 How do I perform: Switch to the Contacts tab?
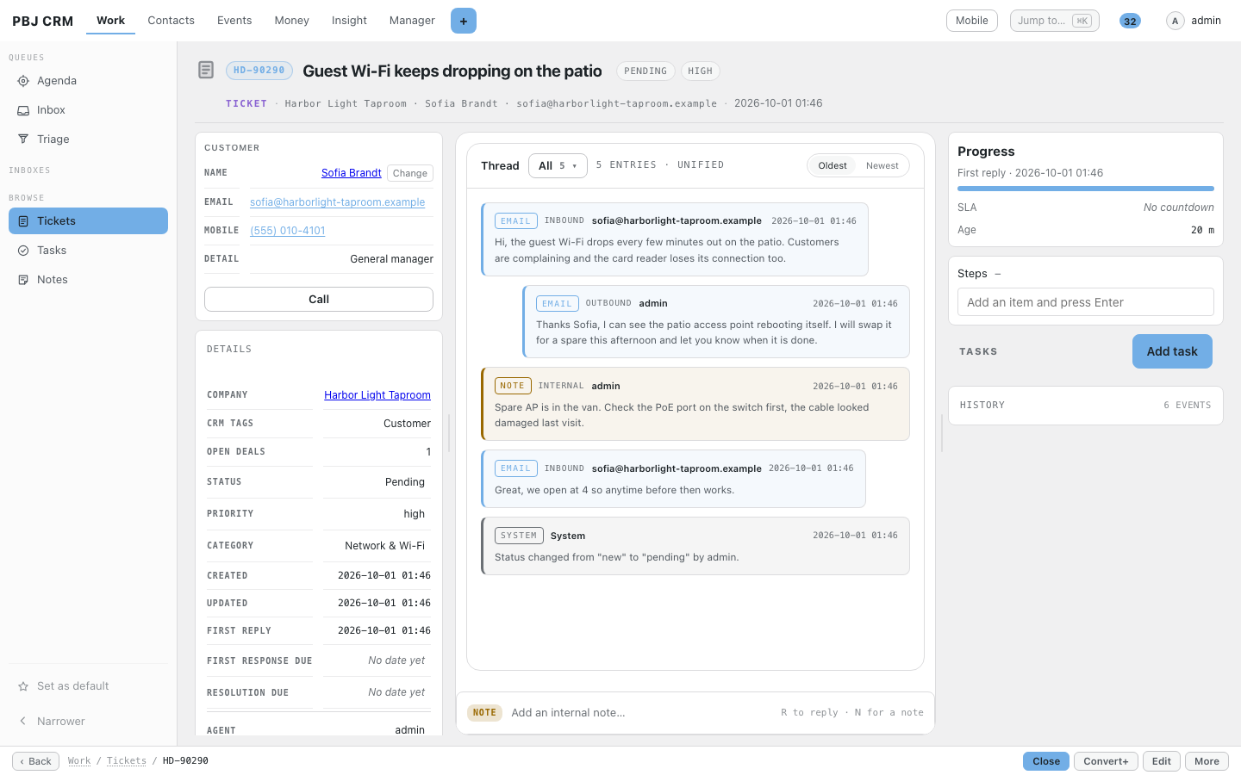pyautogui.click(x=171, y=21)
